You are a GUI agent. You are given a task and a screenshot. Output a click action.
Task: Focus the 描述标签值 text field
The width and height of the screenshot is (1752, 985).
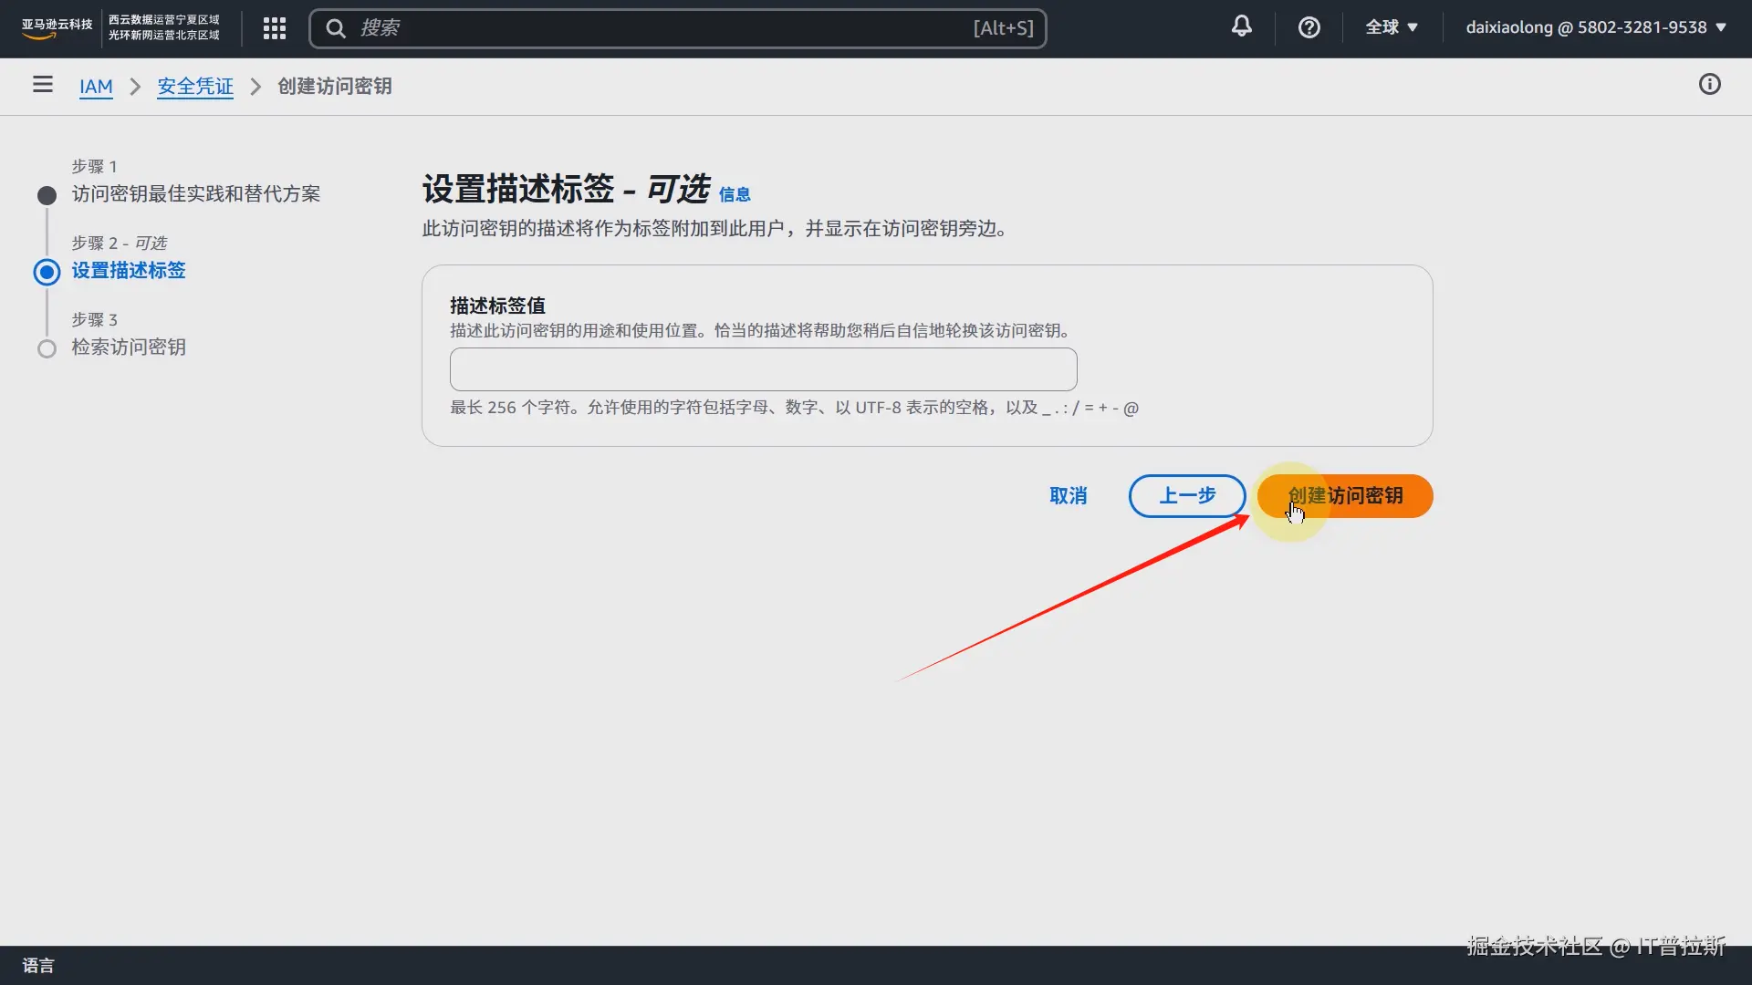tap(763, 369)
